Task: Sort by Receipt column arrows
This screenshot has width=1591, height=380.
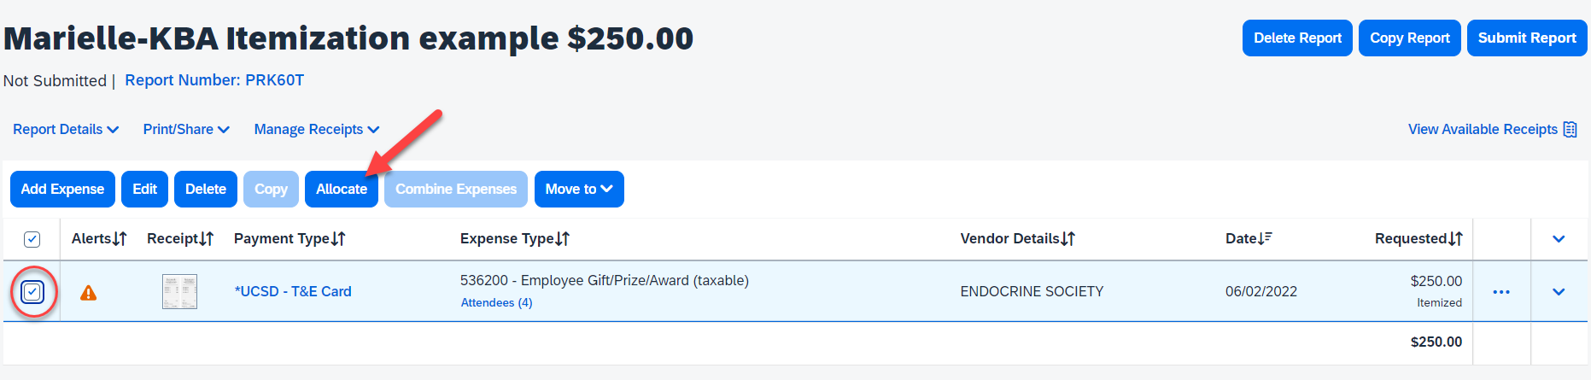Action: (x=206, y=239)
